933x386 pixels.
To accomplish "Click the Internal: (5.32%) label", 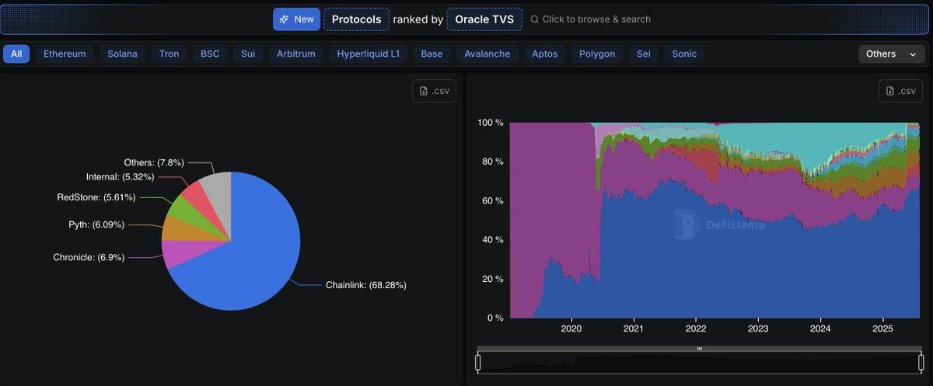I will coord(120,177).
